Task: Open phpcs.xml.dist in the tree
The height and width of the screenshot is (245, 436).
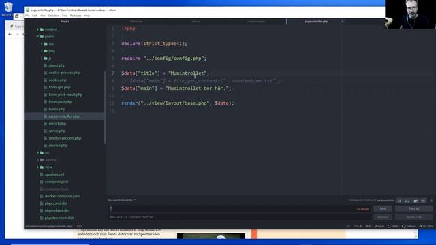Action: 56,203
